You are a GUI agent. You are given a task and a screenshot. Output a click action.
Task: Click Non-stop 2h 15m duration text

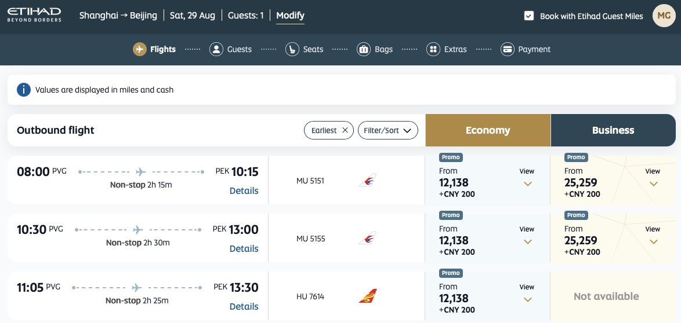(x=141, y=185)
